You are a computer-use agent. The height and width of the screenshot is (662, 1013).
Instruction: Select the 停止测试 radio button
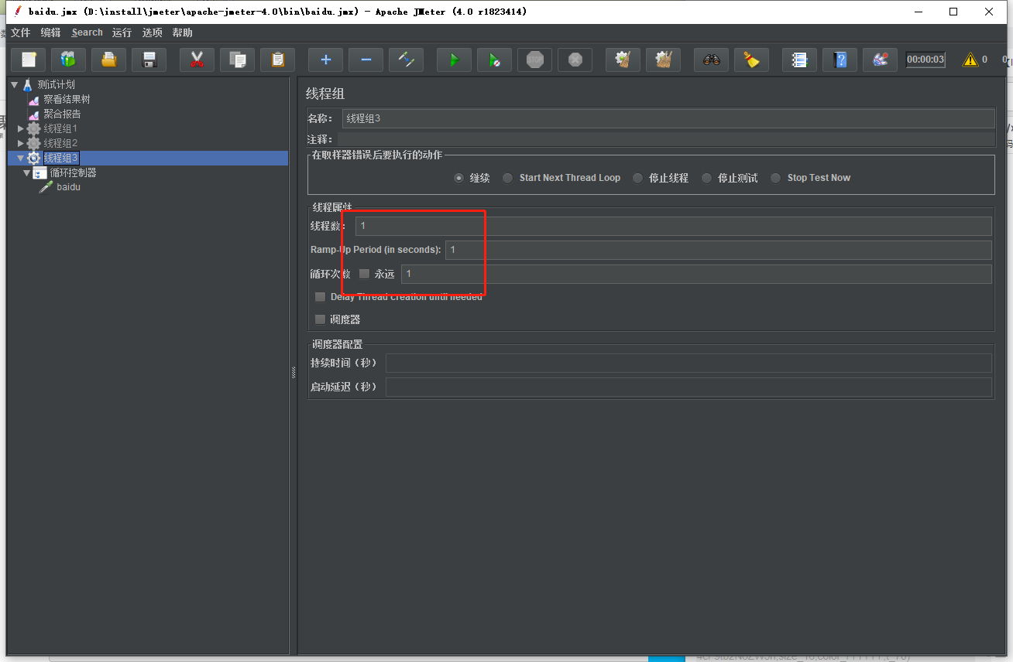706,178
